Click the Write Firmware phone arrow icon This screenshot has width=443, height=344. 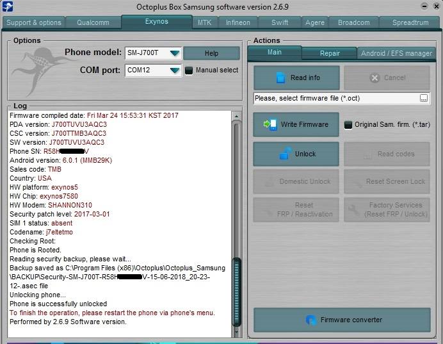(x=270, y=124)
